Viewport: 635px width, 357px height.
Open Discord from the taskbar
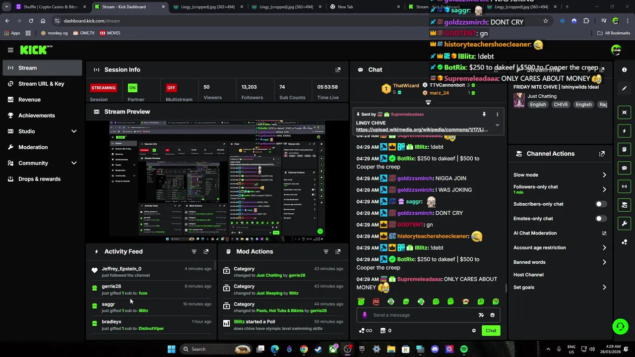[435, 349]
